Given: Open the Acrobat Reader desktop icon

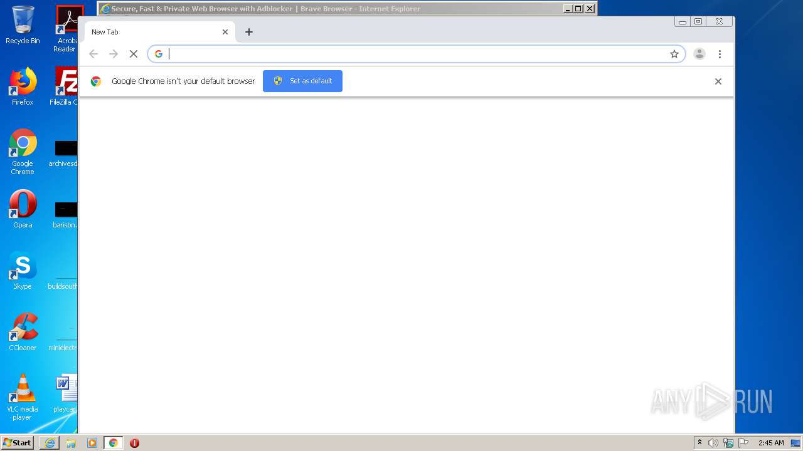Looking at the screenshot, I should pyautogui.click(x=65, y=29).
